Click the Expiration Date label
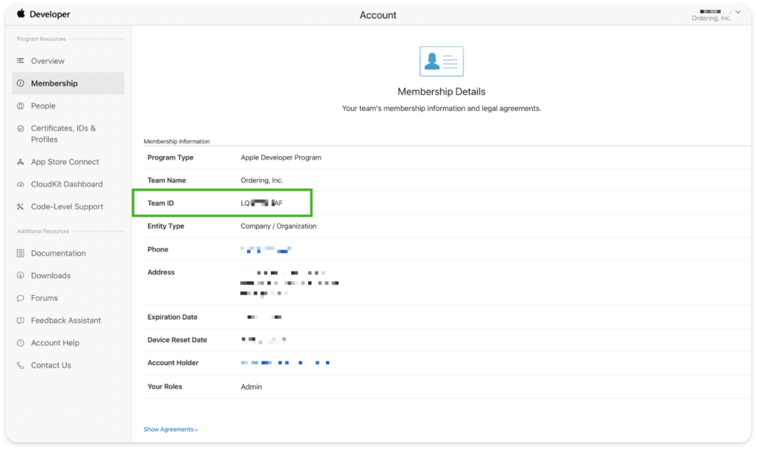The width and height of the screenshot is (757, 450). coord(172,317)
